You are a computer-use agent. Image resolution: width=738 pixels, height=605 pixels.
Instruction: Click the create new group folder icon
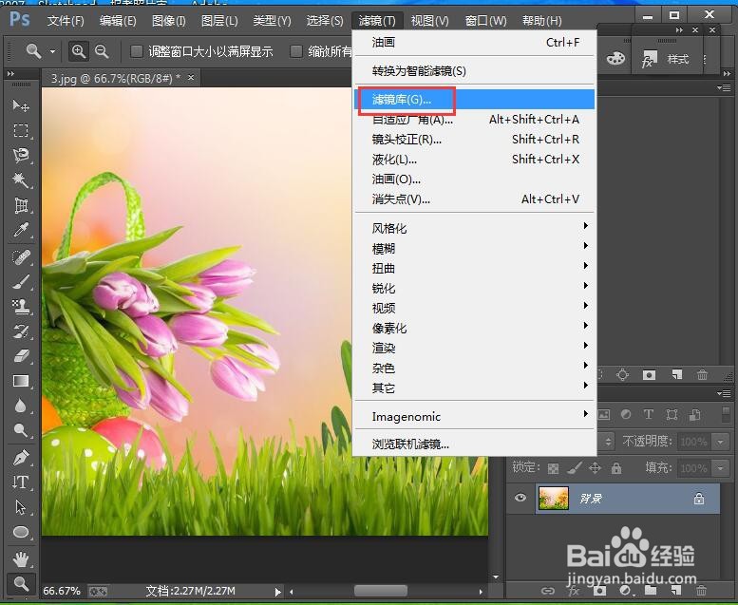[x=650, y=590]
